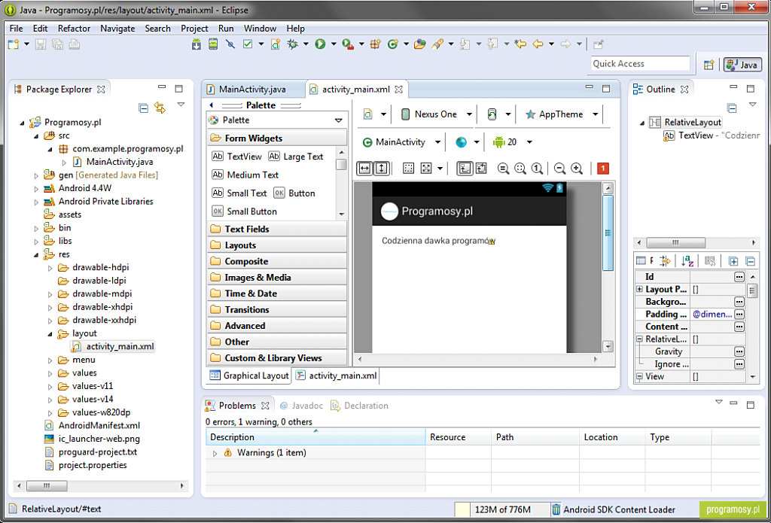The height and width of the screenshot is (523, 771).
Task: Open the AppTheme theme dropdown
Action: click(562, 114)
